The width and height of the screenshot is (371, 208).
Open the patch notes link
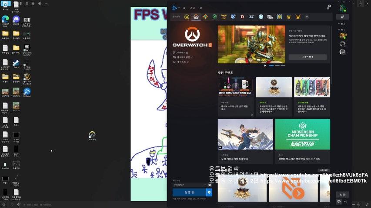(x=180, y=62)
